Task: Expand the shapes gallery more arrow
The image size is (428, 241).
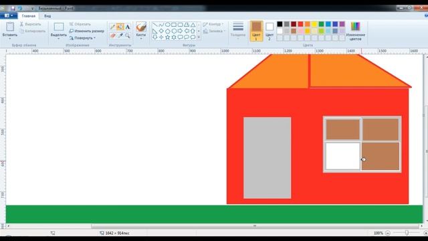Action: 199,37
